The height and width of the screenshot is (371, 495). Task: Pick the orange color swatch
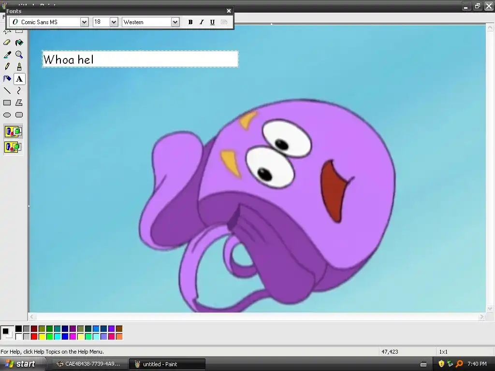pos(119,337)
